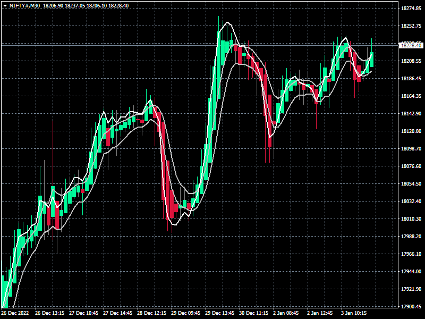This screenshot has height=319, width=425.
Task: Click the tall red candle near 30 Dec low
Action: pyautogui.click(x=269, y=121)
